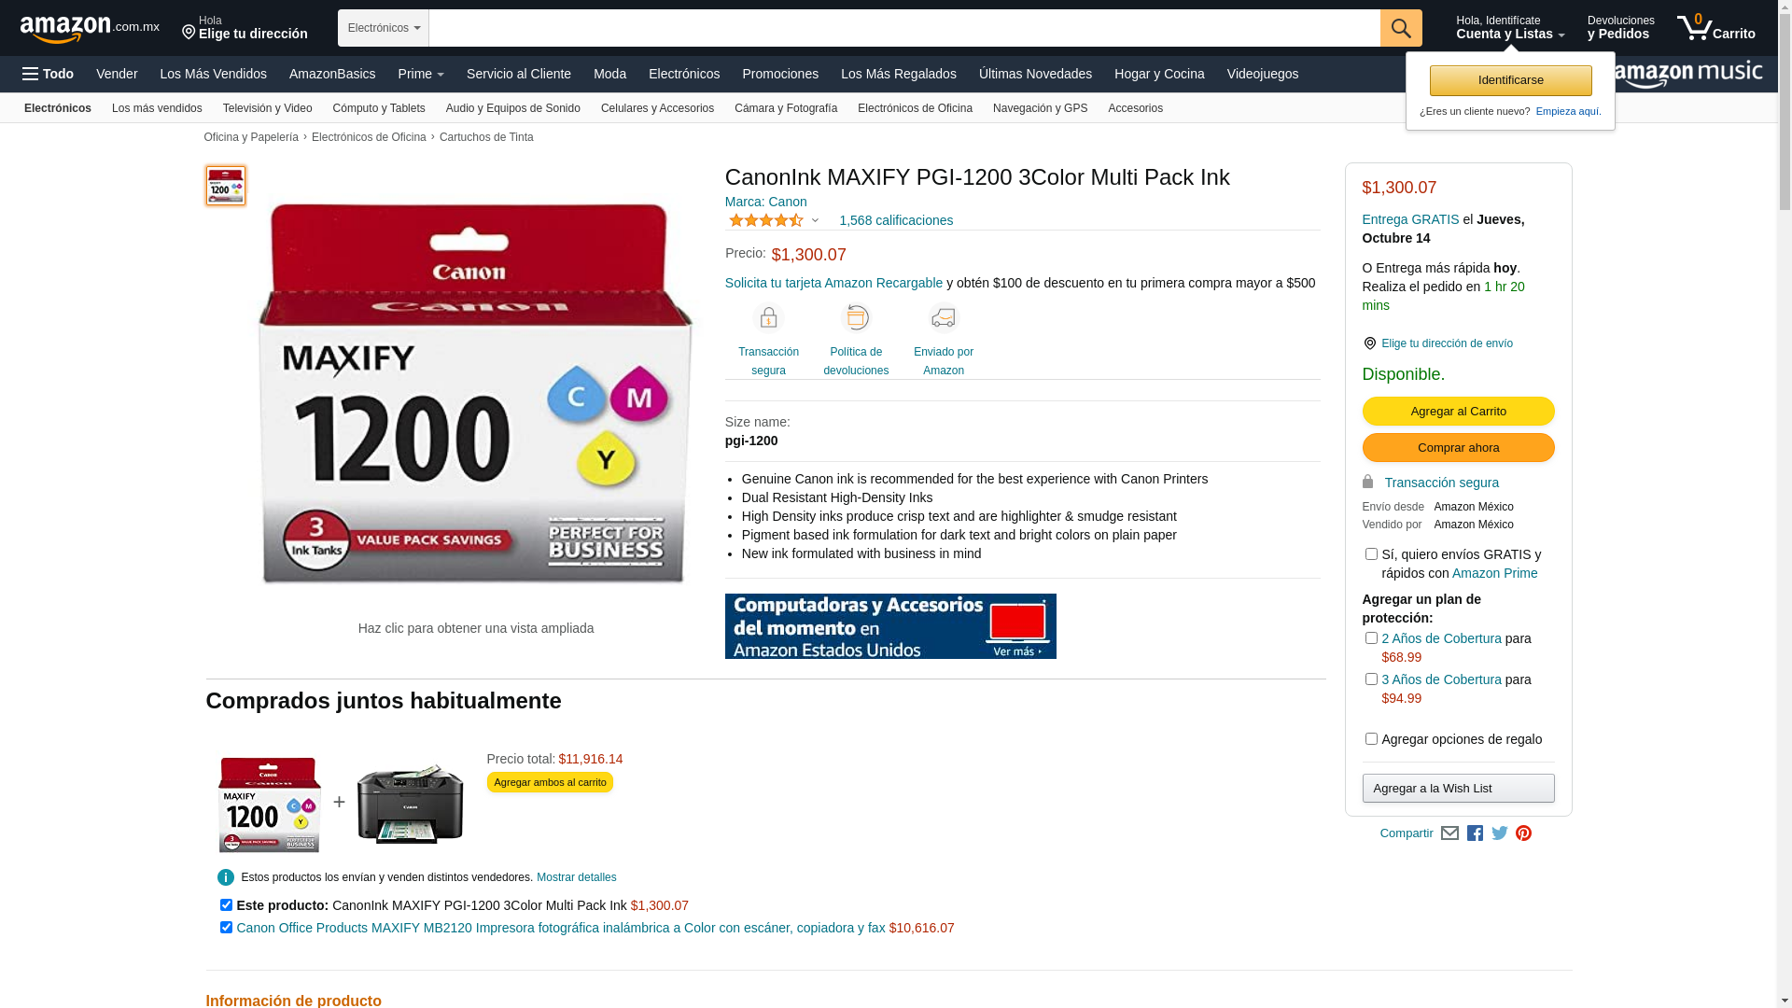Open the Promociones menu item

(780, 74)
